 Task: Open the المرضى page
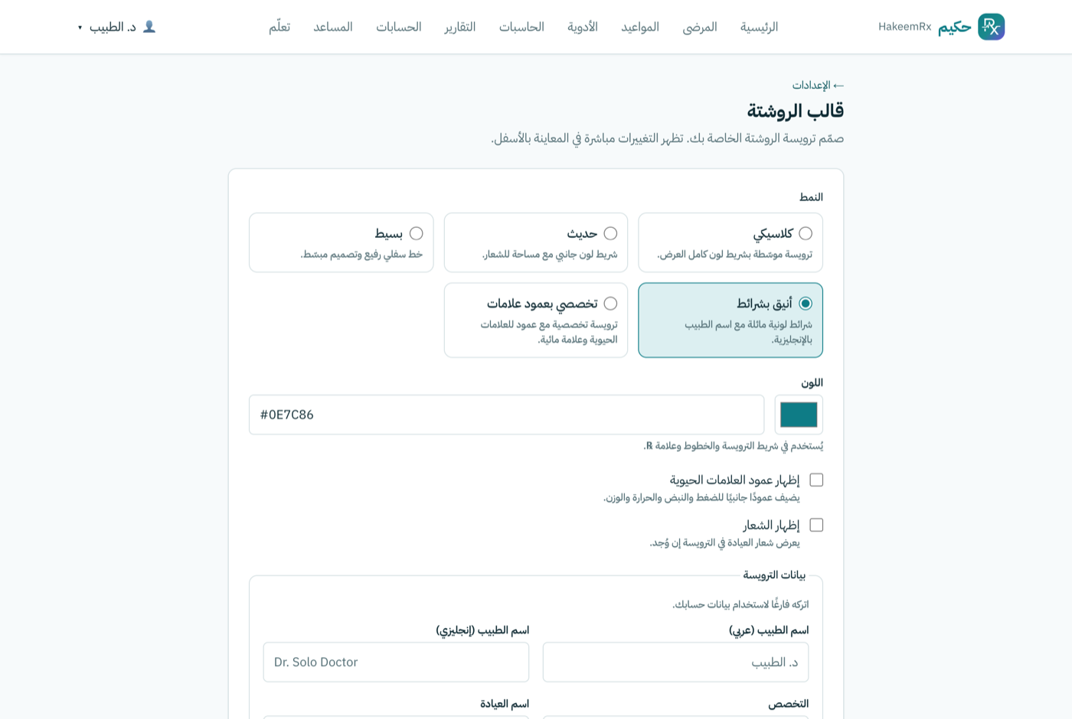[700, 27]
